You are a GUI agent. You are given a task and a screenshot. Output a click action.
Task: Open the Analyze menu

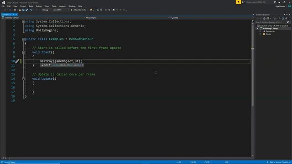click(63, 6)
